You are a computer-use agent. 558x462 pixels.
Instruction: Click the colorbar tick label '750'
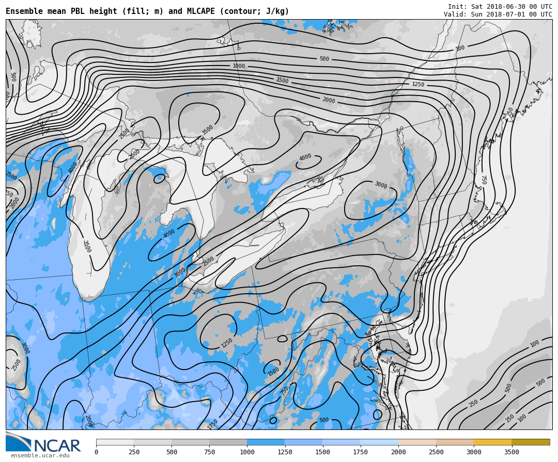(x=209, y=452)
